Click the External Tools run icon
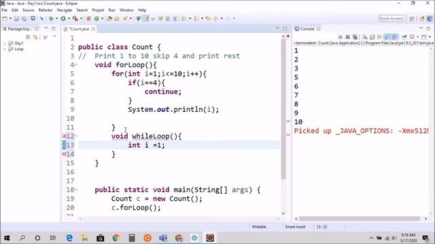This screenshot has width=435, height=244. coord(75,18)
